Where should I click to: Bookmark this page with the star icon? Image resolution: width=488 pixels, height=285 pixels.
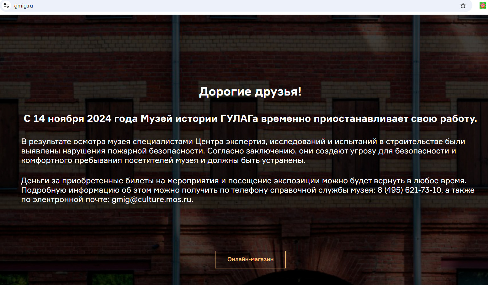point(463,6)
